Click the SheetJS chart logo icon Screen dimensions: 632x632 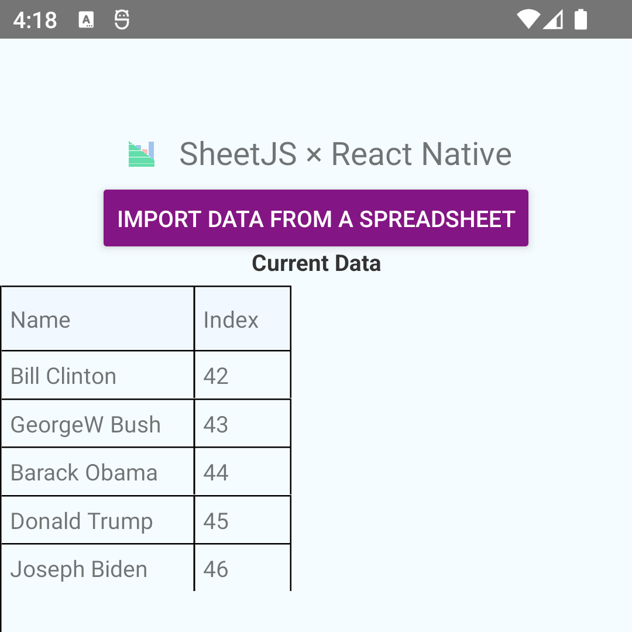[x=140, y=154]
